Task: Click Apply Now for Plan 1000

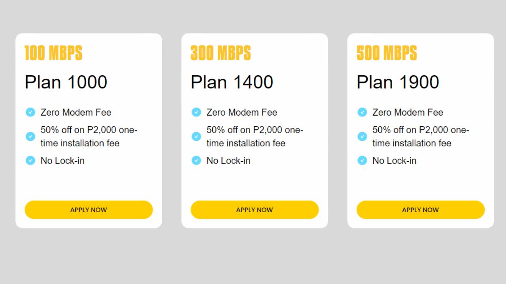Action: pyautogui.click(x=89, y=210)
